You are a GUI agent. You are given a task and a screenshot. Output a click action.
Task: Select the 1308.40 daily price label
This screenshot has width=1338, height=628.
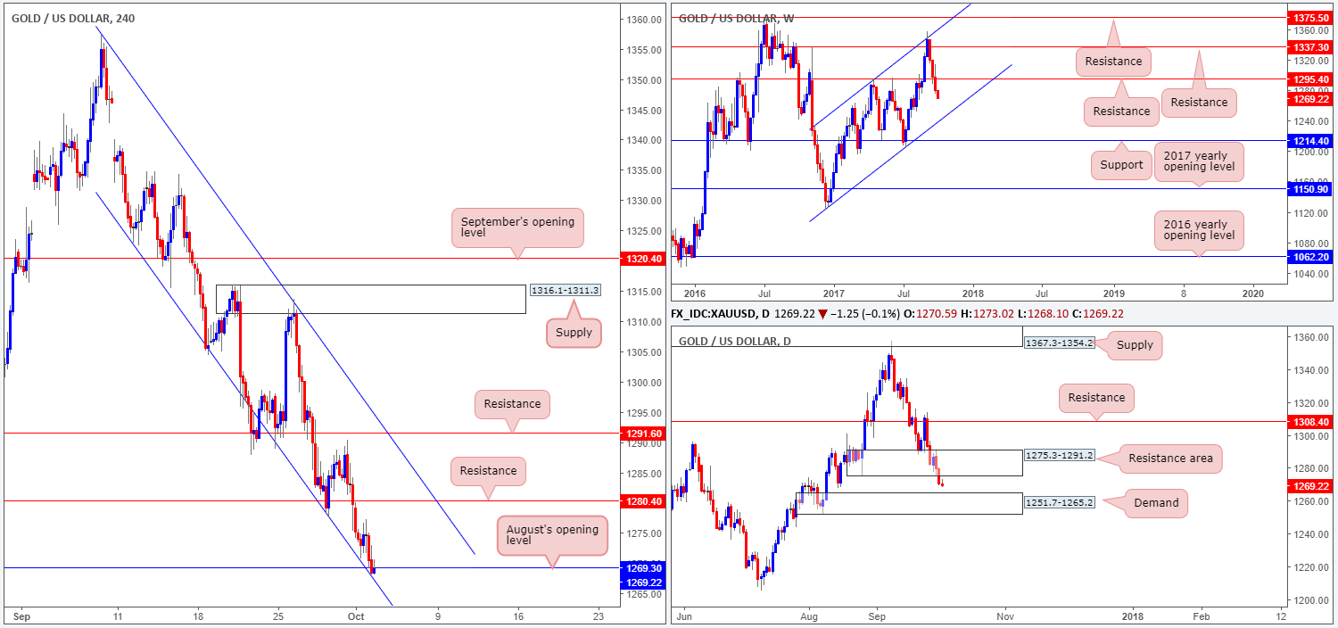(1311, 421)
